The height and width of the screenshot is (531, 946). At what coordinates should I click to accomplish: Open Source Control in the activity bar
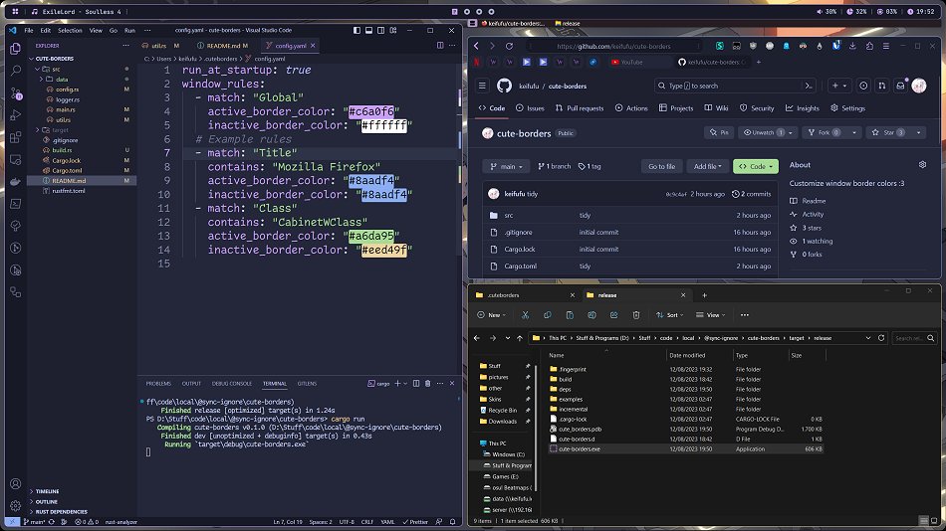[x=16, y=93]
